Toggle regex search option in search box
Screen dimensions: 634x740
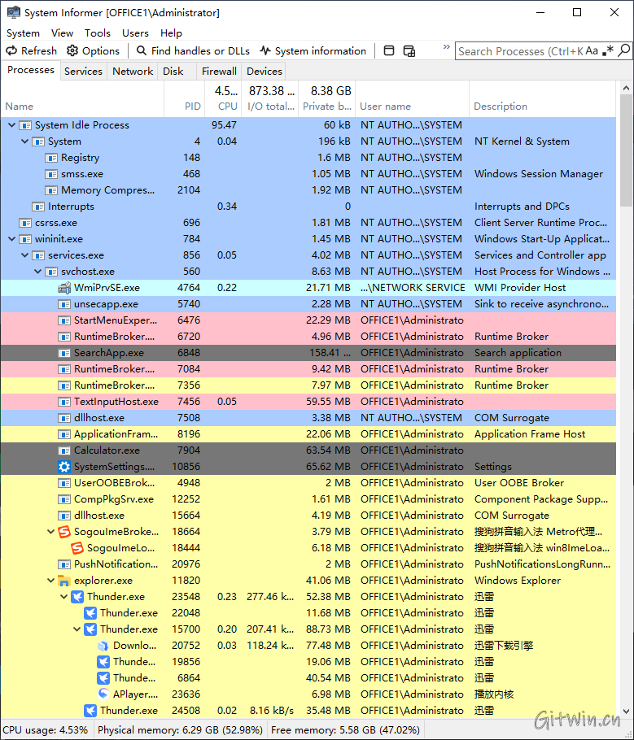(608, 50)
